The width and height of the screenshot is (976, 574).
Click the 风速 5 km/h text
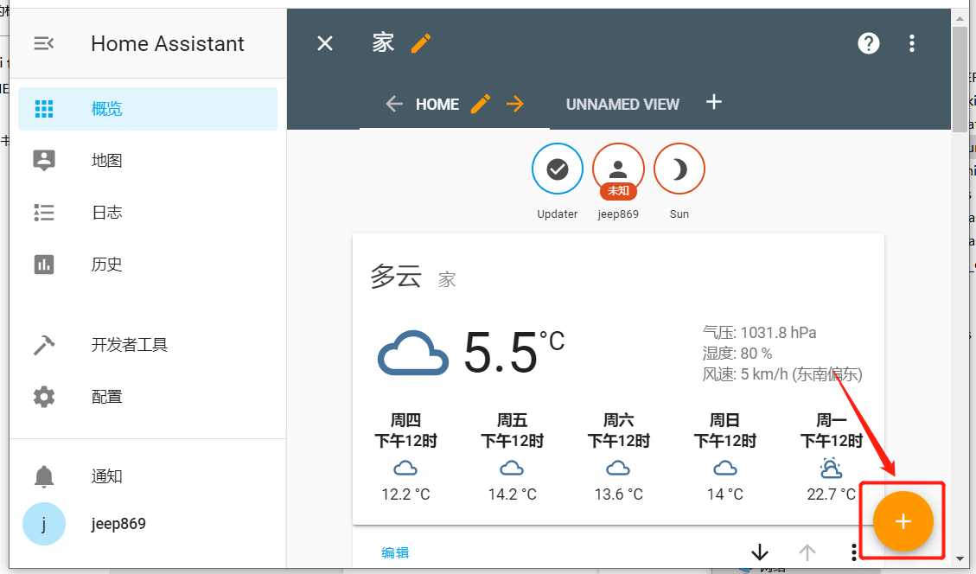coord(781,374)
